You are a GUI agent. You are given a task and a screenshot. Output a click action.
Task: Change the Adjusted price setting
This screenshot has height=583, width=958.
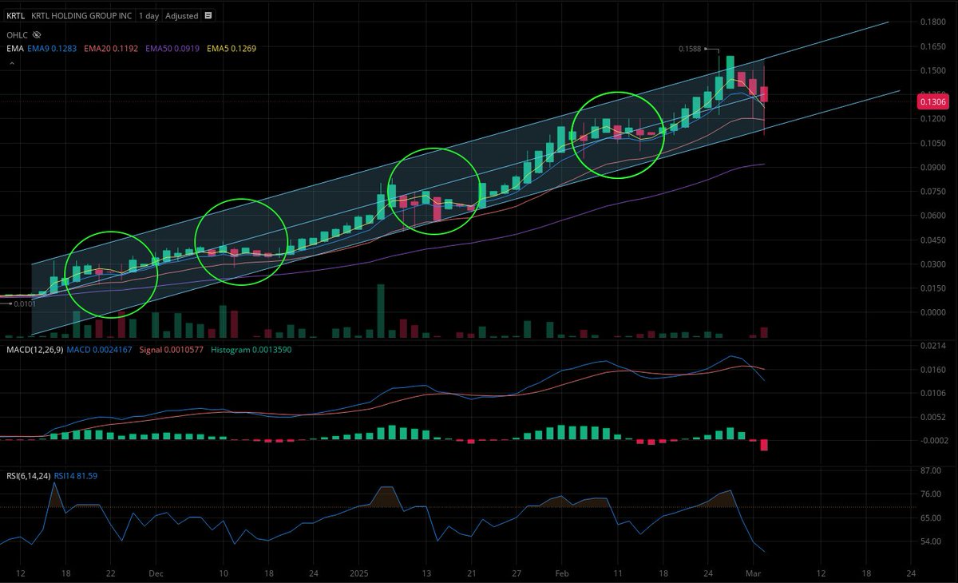coord(183,16)
